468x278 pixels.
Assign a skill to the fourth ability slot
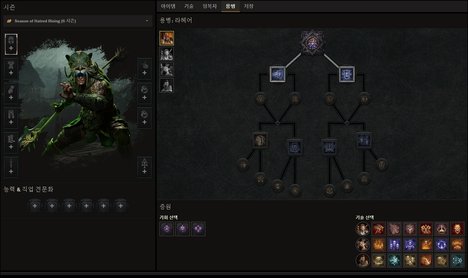pyautogui.click(x=86, y=206)
